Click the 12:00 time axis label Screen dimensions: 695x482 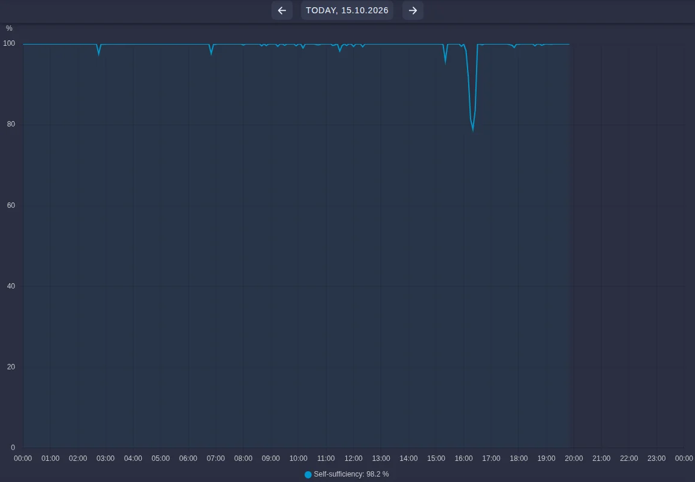point(354,459)
